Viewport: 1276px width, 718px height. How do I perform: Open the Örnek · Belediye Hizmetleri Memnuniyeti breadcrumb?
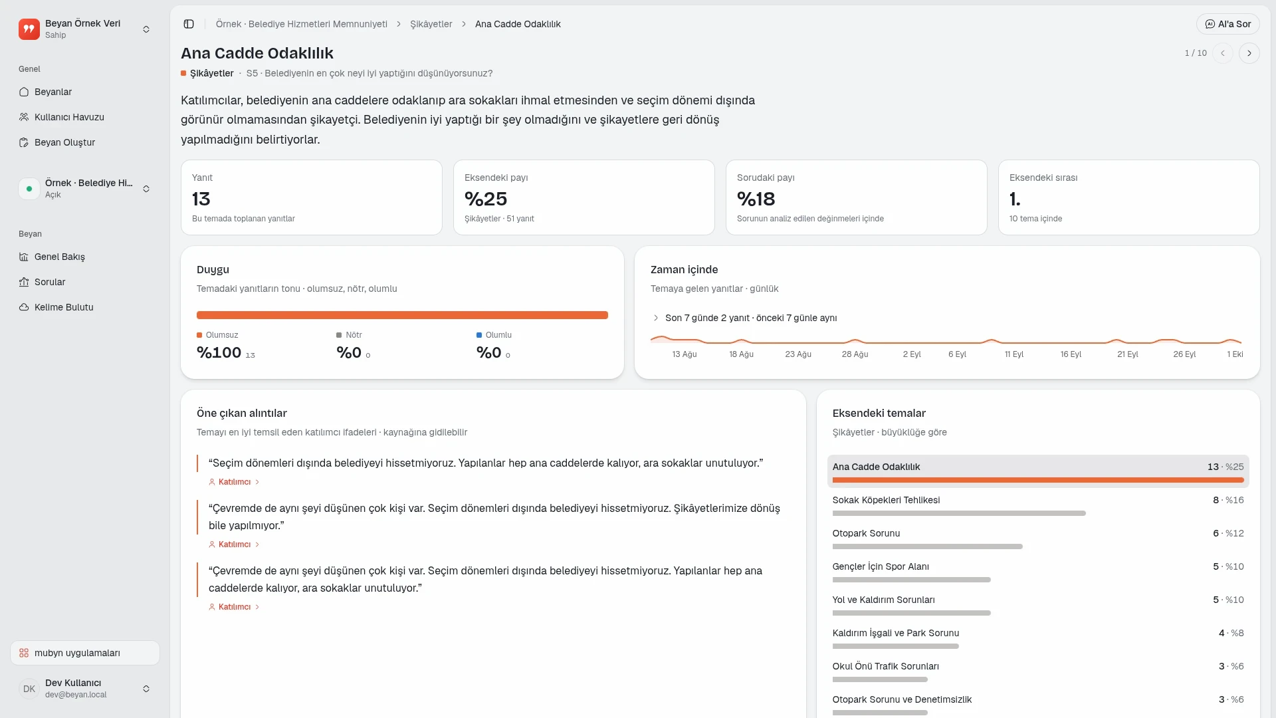(301, 24)
